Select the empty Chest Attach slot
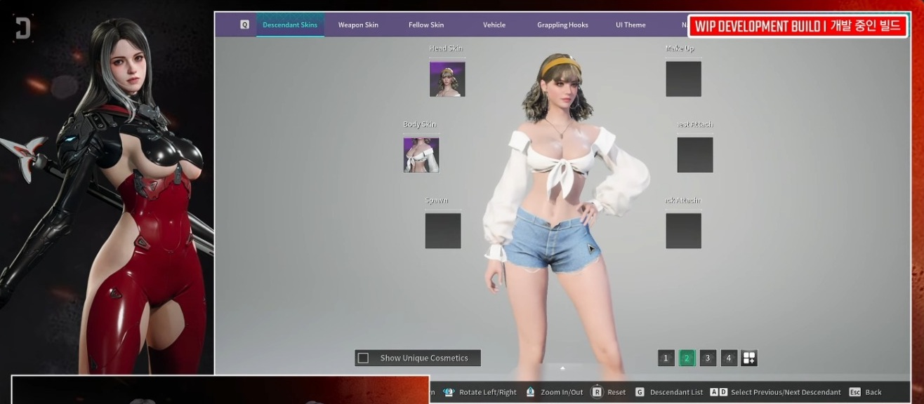The image size is (924, 404). coord(695,155)
